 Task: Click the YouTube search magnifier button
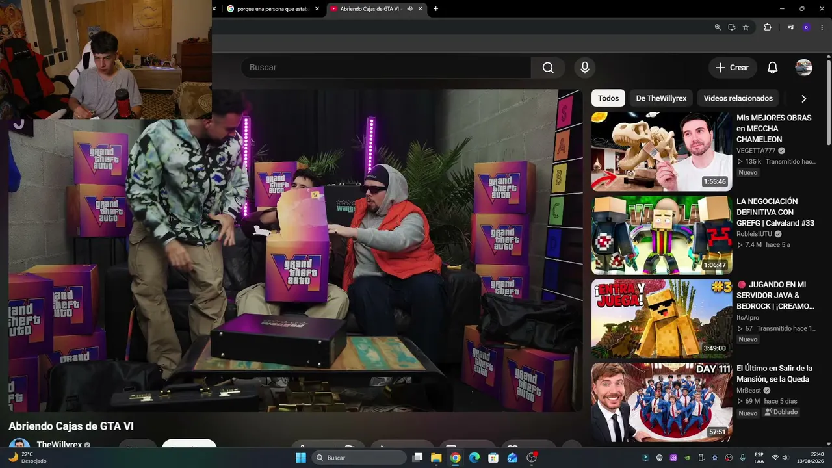(548, 68)
